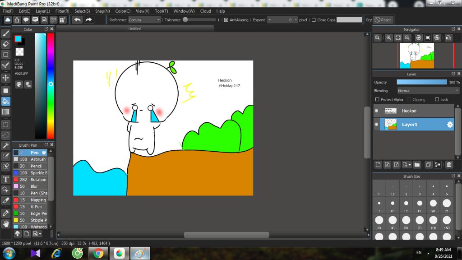Select the Airbrush brush in the list
Screen dimensions: 462x260
[30, 159]
